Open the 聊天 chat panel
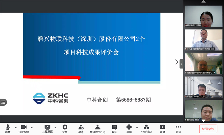 coord(114,129)
